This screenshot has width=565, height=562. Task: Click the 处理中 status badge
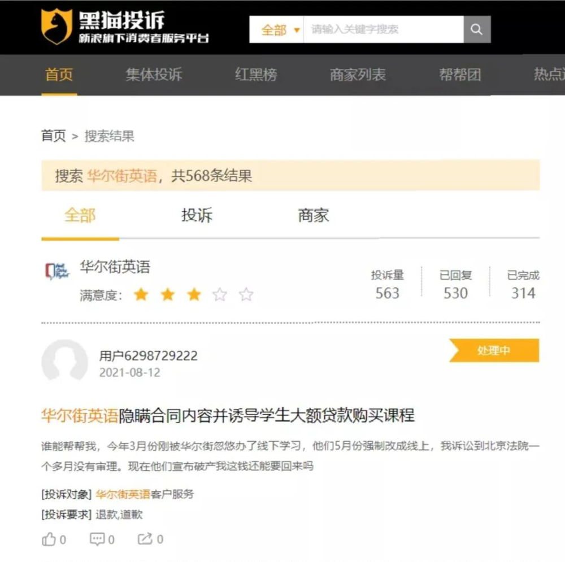(494, 350)
